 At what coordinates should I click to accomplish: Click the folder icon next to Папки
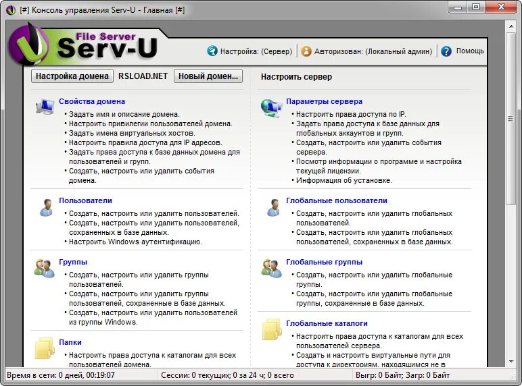45,348
